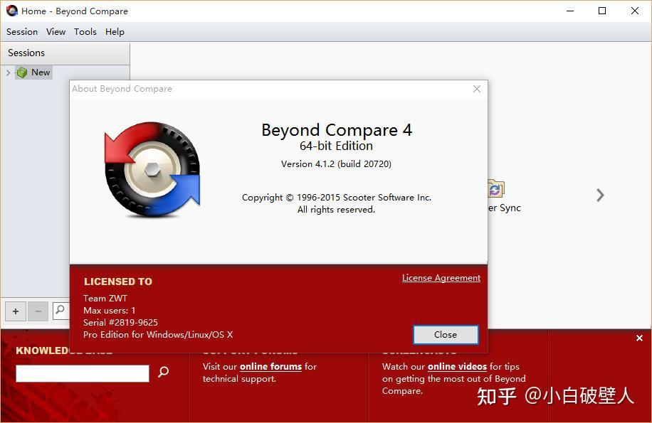Image resolution: width=652 pixels, height=423 pixels.
Task: Click the plus icon to add a session
Action: pos(15,311)
